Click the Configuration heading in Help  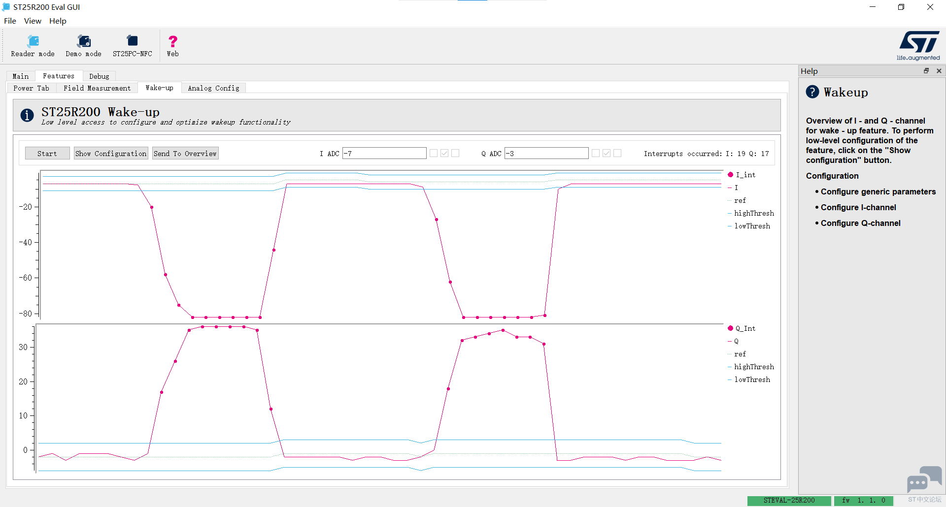pos(832,176)
